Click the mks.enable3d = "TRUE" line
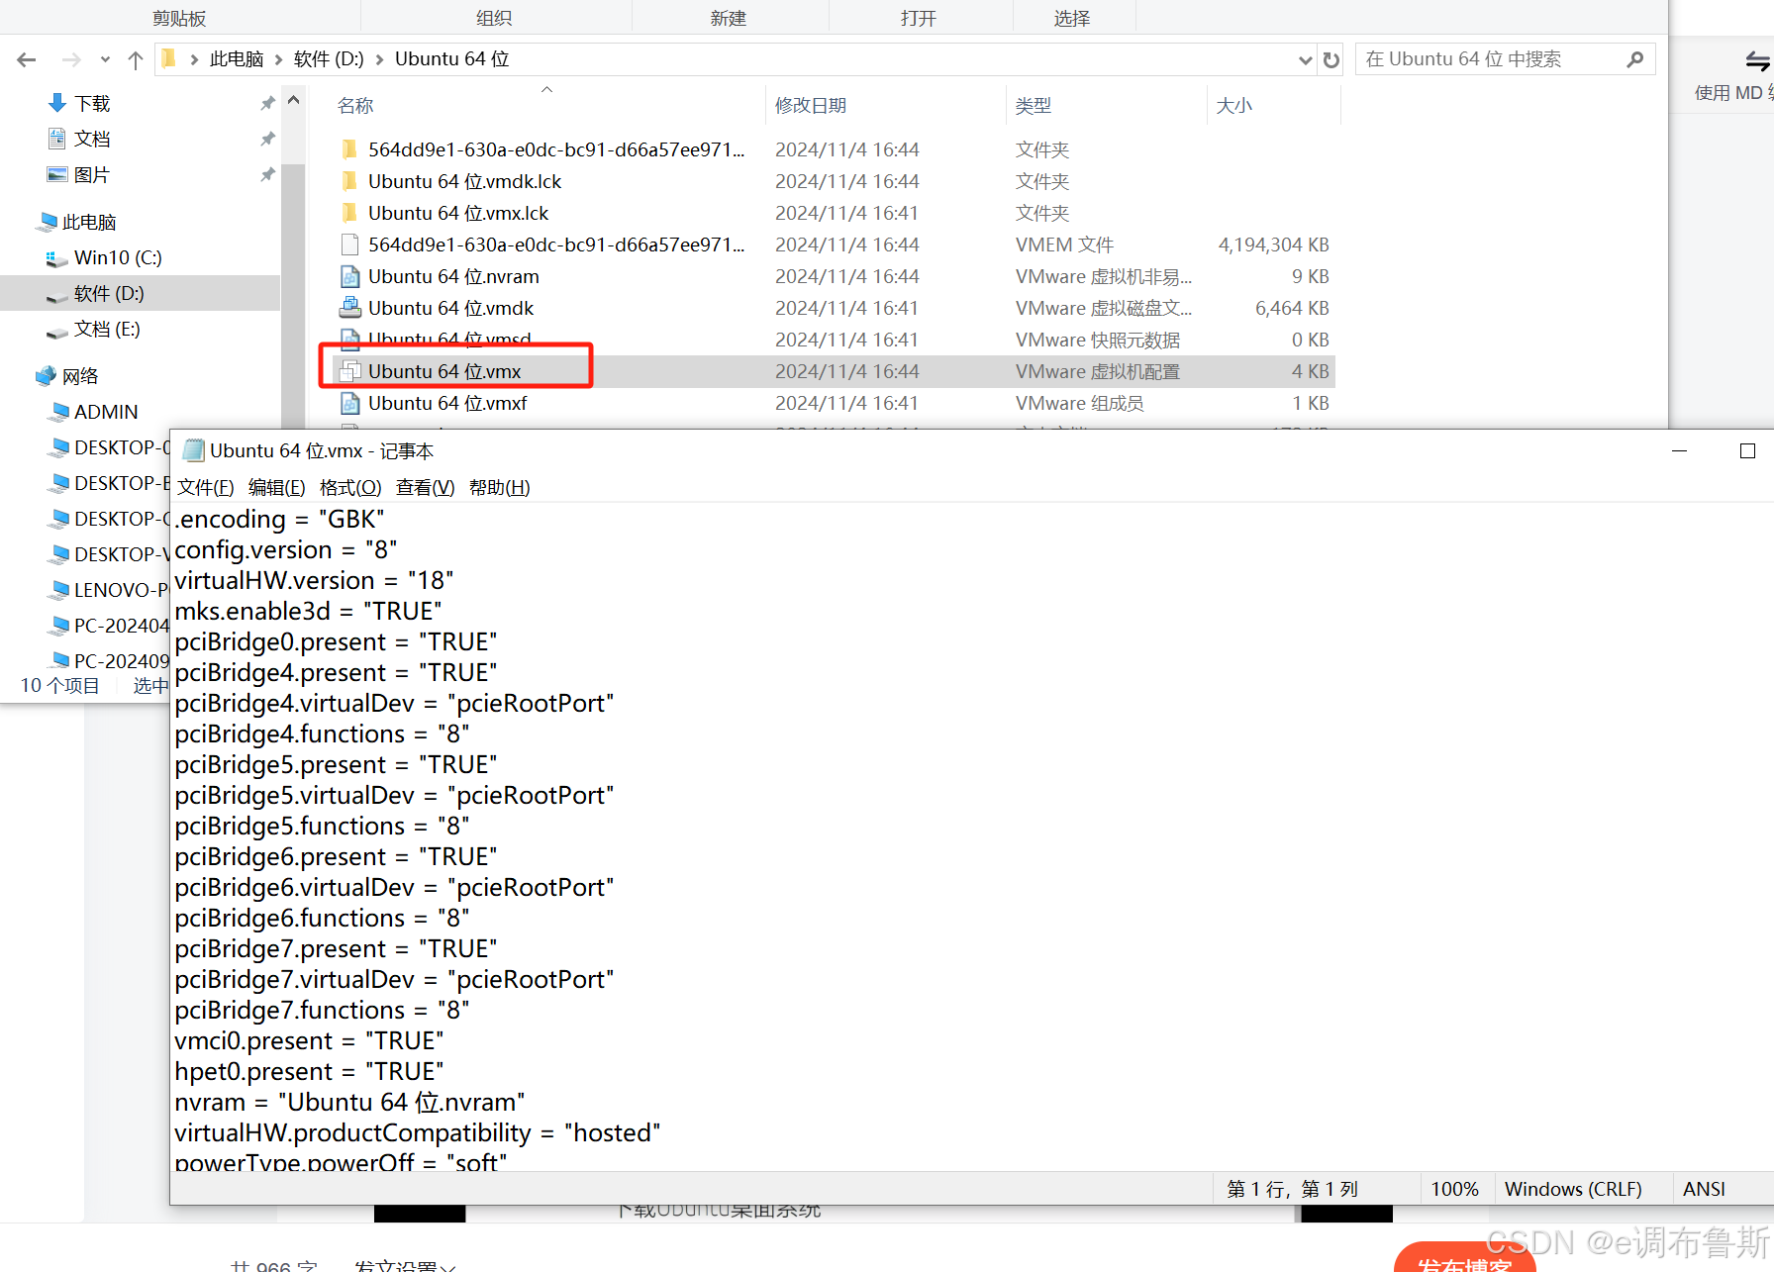This screenshot has width=1774, height=1272. point(308,611)
